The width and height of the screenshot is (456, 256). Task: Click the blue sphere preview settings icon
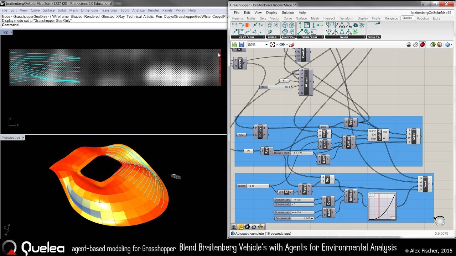(x=447, y=45)
